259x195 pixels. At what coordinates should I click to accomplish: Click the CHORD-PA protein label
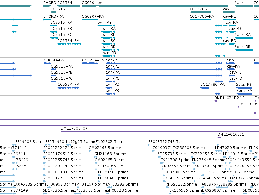[54, 60]
